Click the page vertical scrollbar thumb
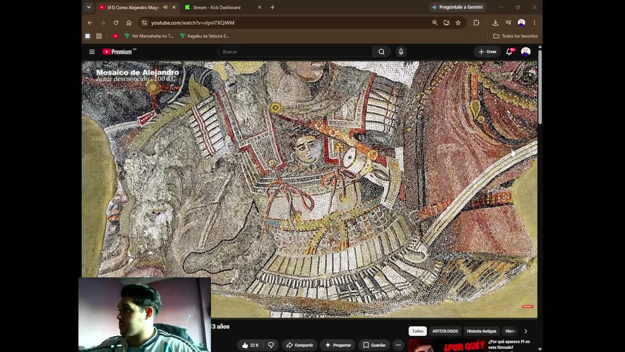 (x=540, y=87)
